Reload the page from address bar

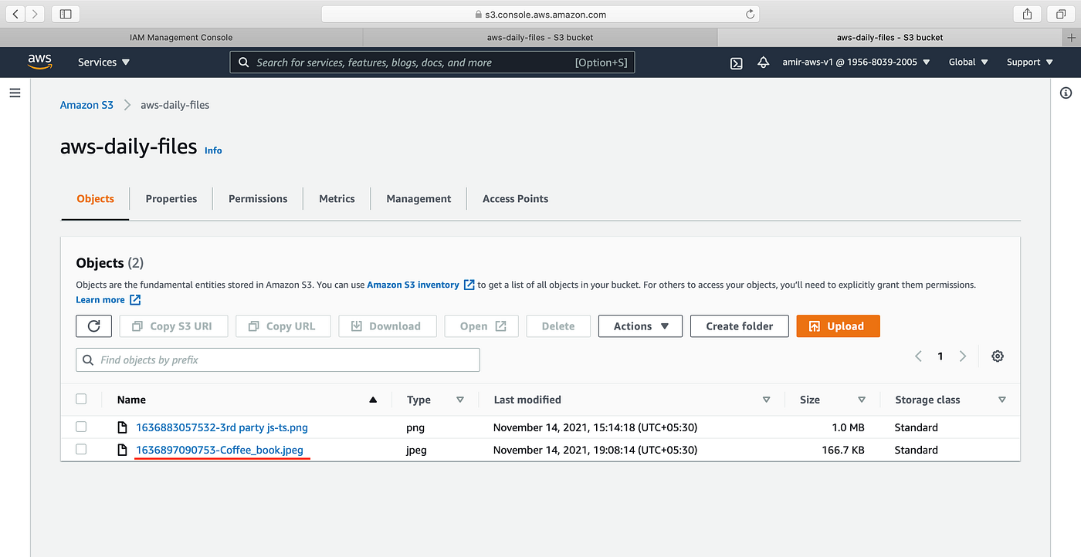pos(749,14)
